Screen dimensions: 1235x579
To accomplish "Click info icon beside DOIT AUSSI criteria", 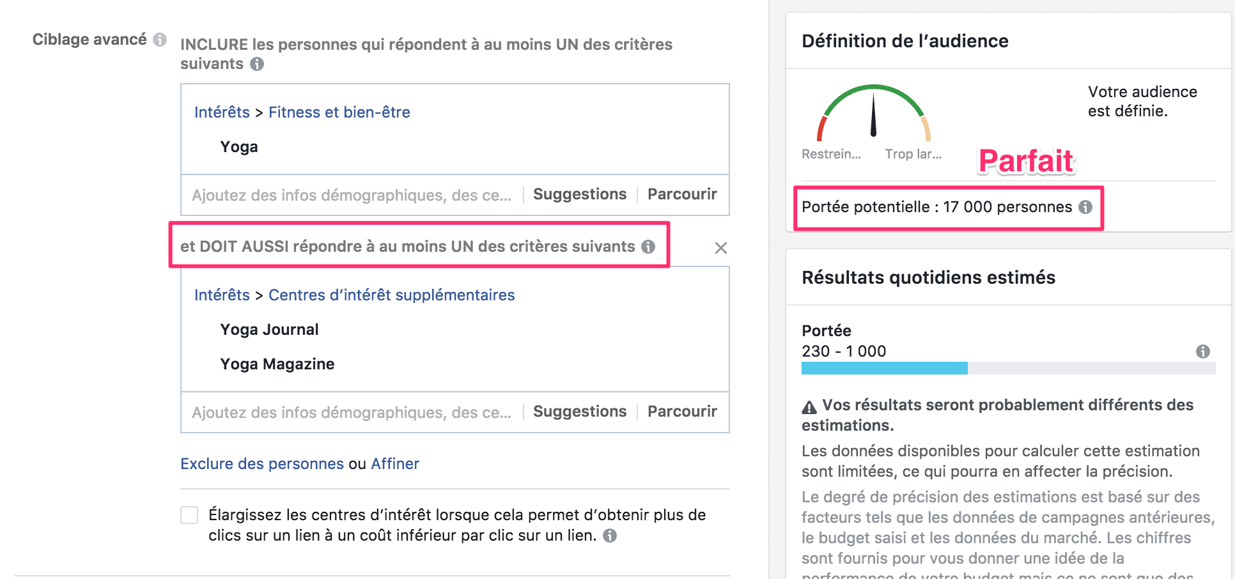I will pos(648,247).
